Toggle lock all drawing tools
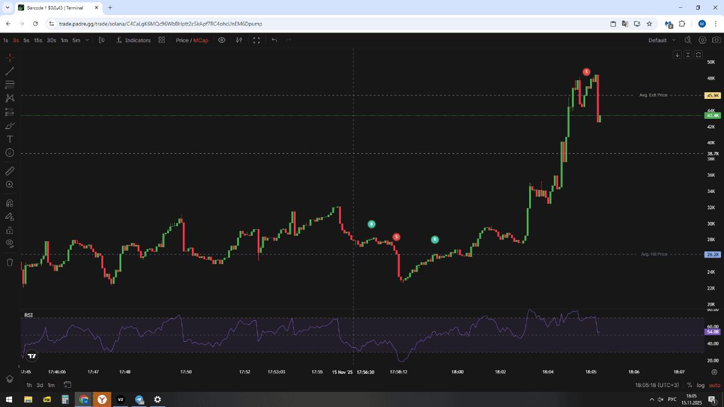The image size is (724, 407). 10,230
